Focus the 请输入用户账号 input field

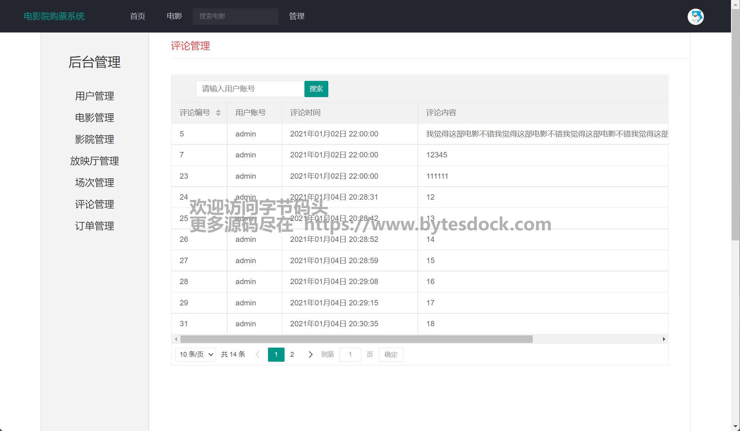pyautogui.click(x=250, y=89)
